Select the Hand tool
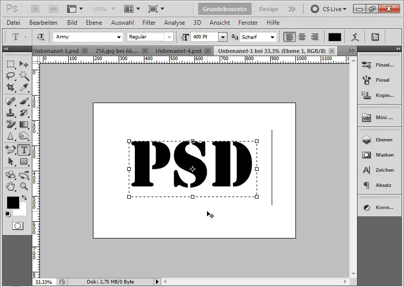This screenshot has height=287, width=404. (x=11, y=186)
